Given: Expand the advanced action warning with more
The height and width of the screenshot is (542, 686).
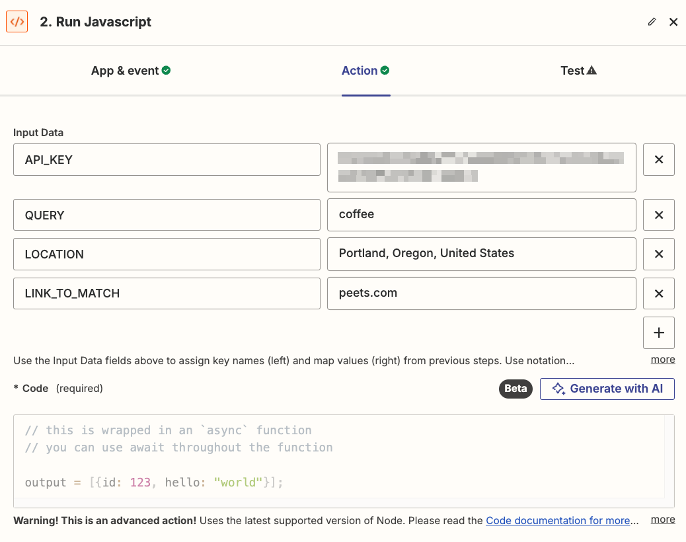Looking at the screenshot, I should coord(663,520).
